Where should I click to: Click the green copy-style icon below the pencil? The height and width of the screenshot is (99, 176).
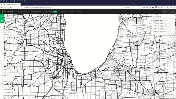pyautogui.click(x=2, y=21)
